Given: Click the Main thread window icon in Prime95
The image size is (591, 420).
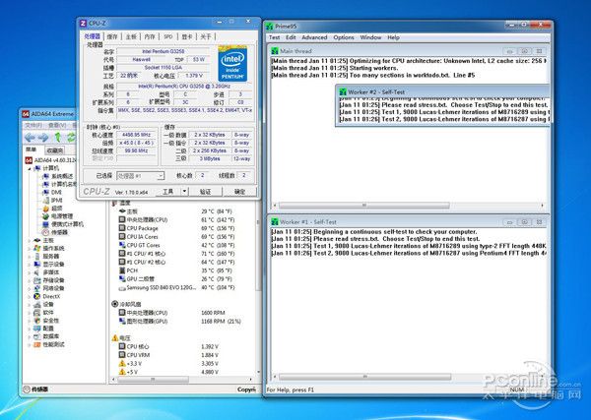Looking at the screenshot, I should pos(275,51).
